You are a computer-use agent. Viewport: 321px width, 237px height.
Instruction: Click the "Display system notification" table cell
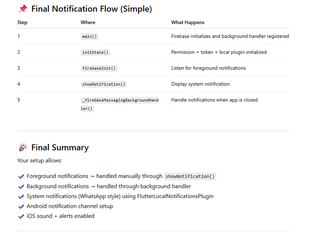click(200, 84)
